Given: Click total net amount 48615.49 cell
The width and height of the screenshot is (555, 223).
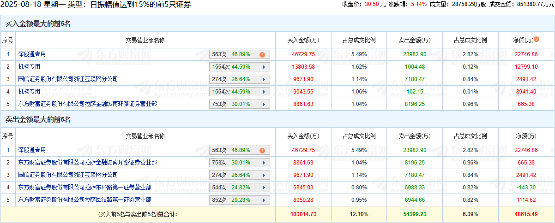Looking at the screenshot, I should (x=526, y=214).
